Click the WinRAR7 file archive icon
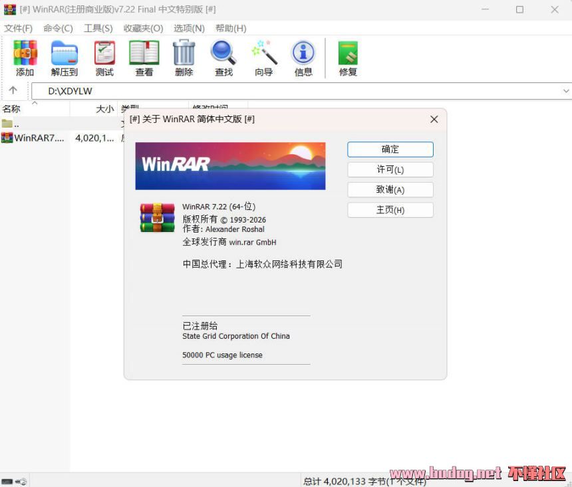Screen dimensions: 572x487 coord(7,138)
